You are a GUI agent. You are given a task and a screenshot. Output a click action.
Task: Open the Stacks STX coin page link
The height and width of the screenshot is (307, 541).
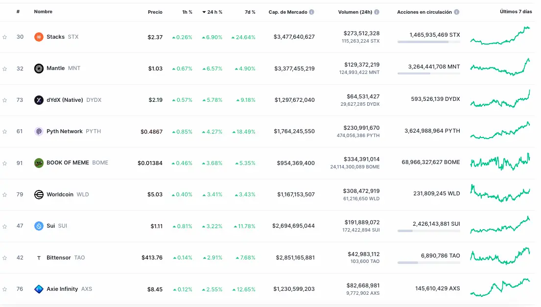[55, 36]
